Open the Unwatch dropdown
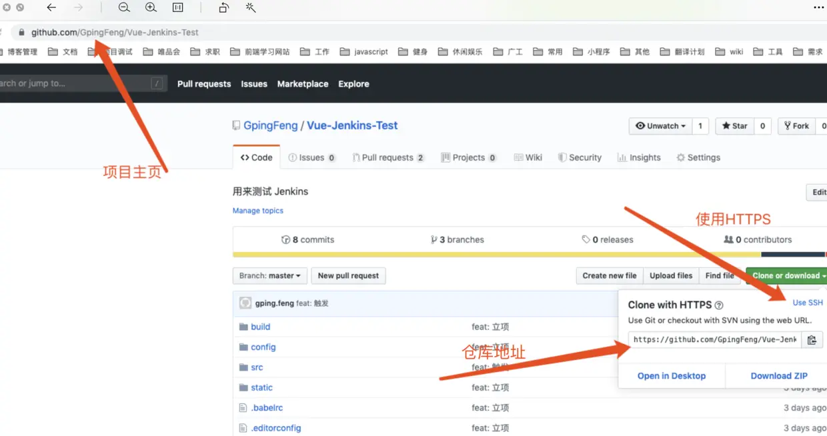This screenshot has width=827, height=436. 660,126
